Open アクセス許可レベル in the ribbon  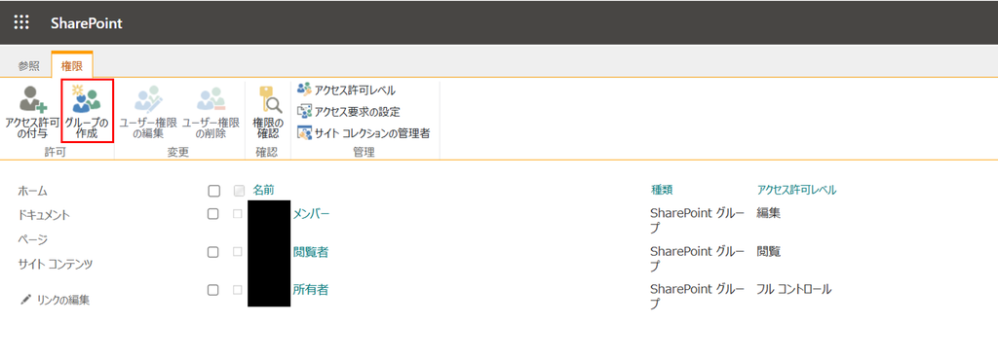(347, 90)
